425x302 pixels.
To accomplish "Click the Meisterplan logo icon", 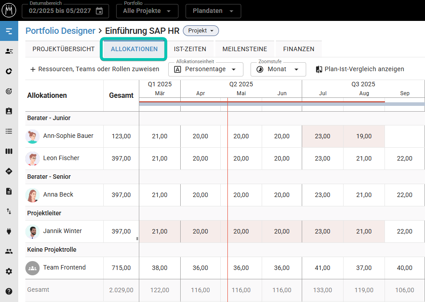I will 9,10.
